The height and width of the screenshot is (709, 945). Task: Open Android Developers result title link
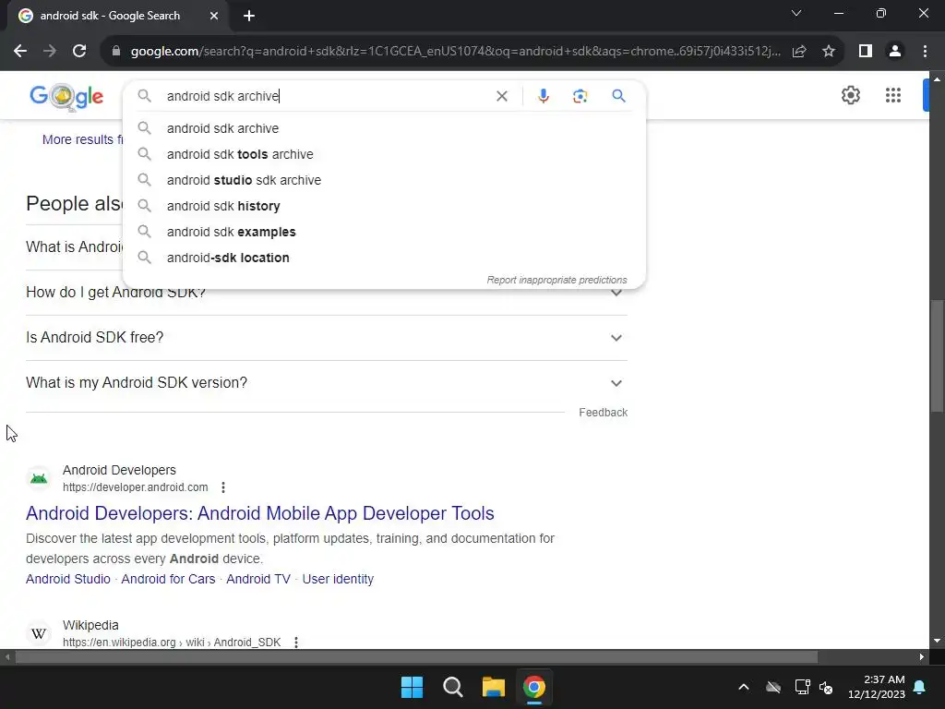click(259, 513)
